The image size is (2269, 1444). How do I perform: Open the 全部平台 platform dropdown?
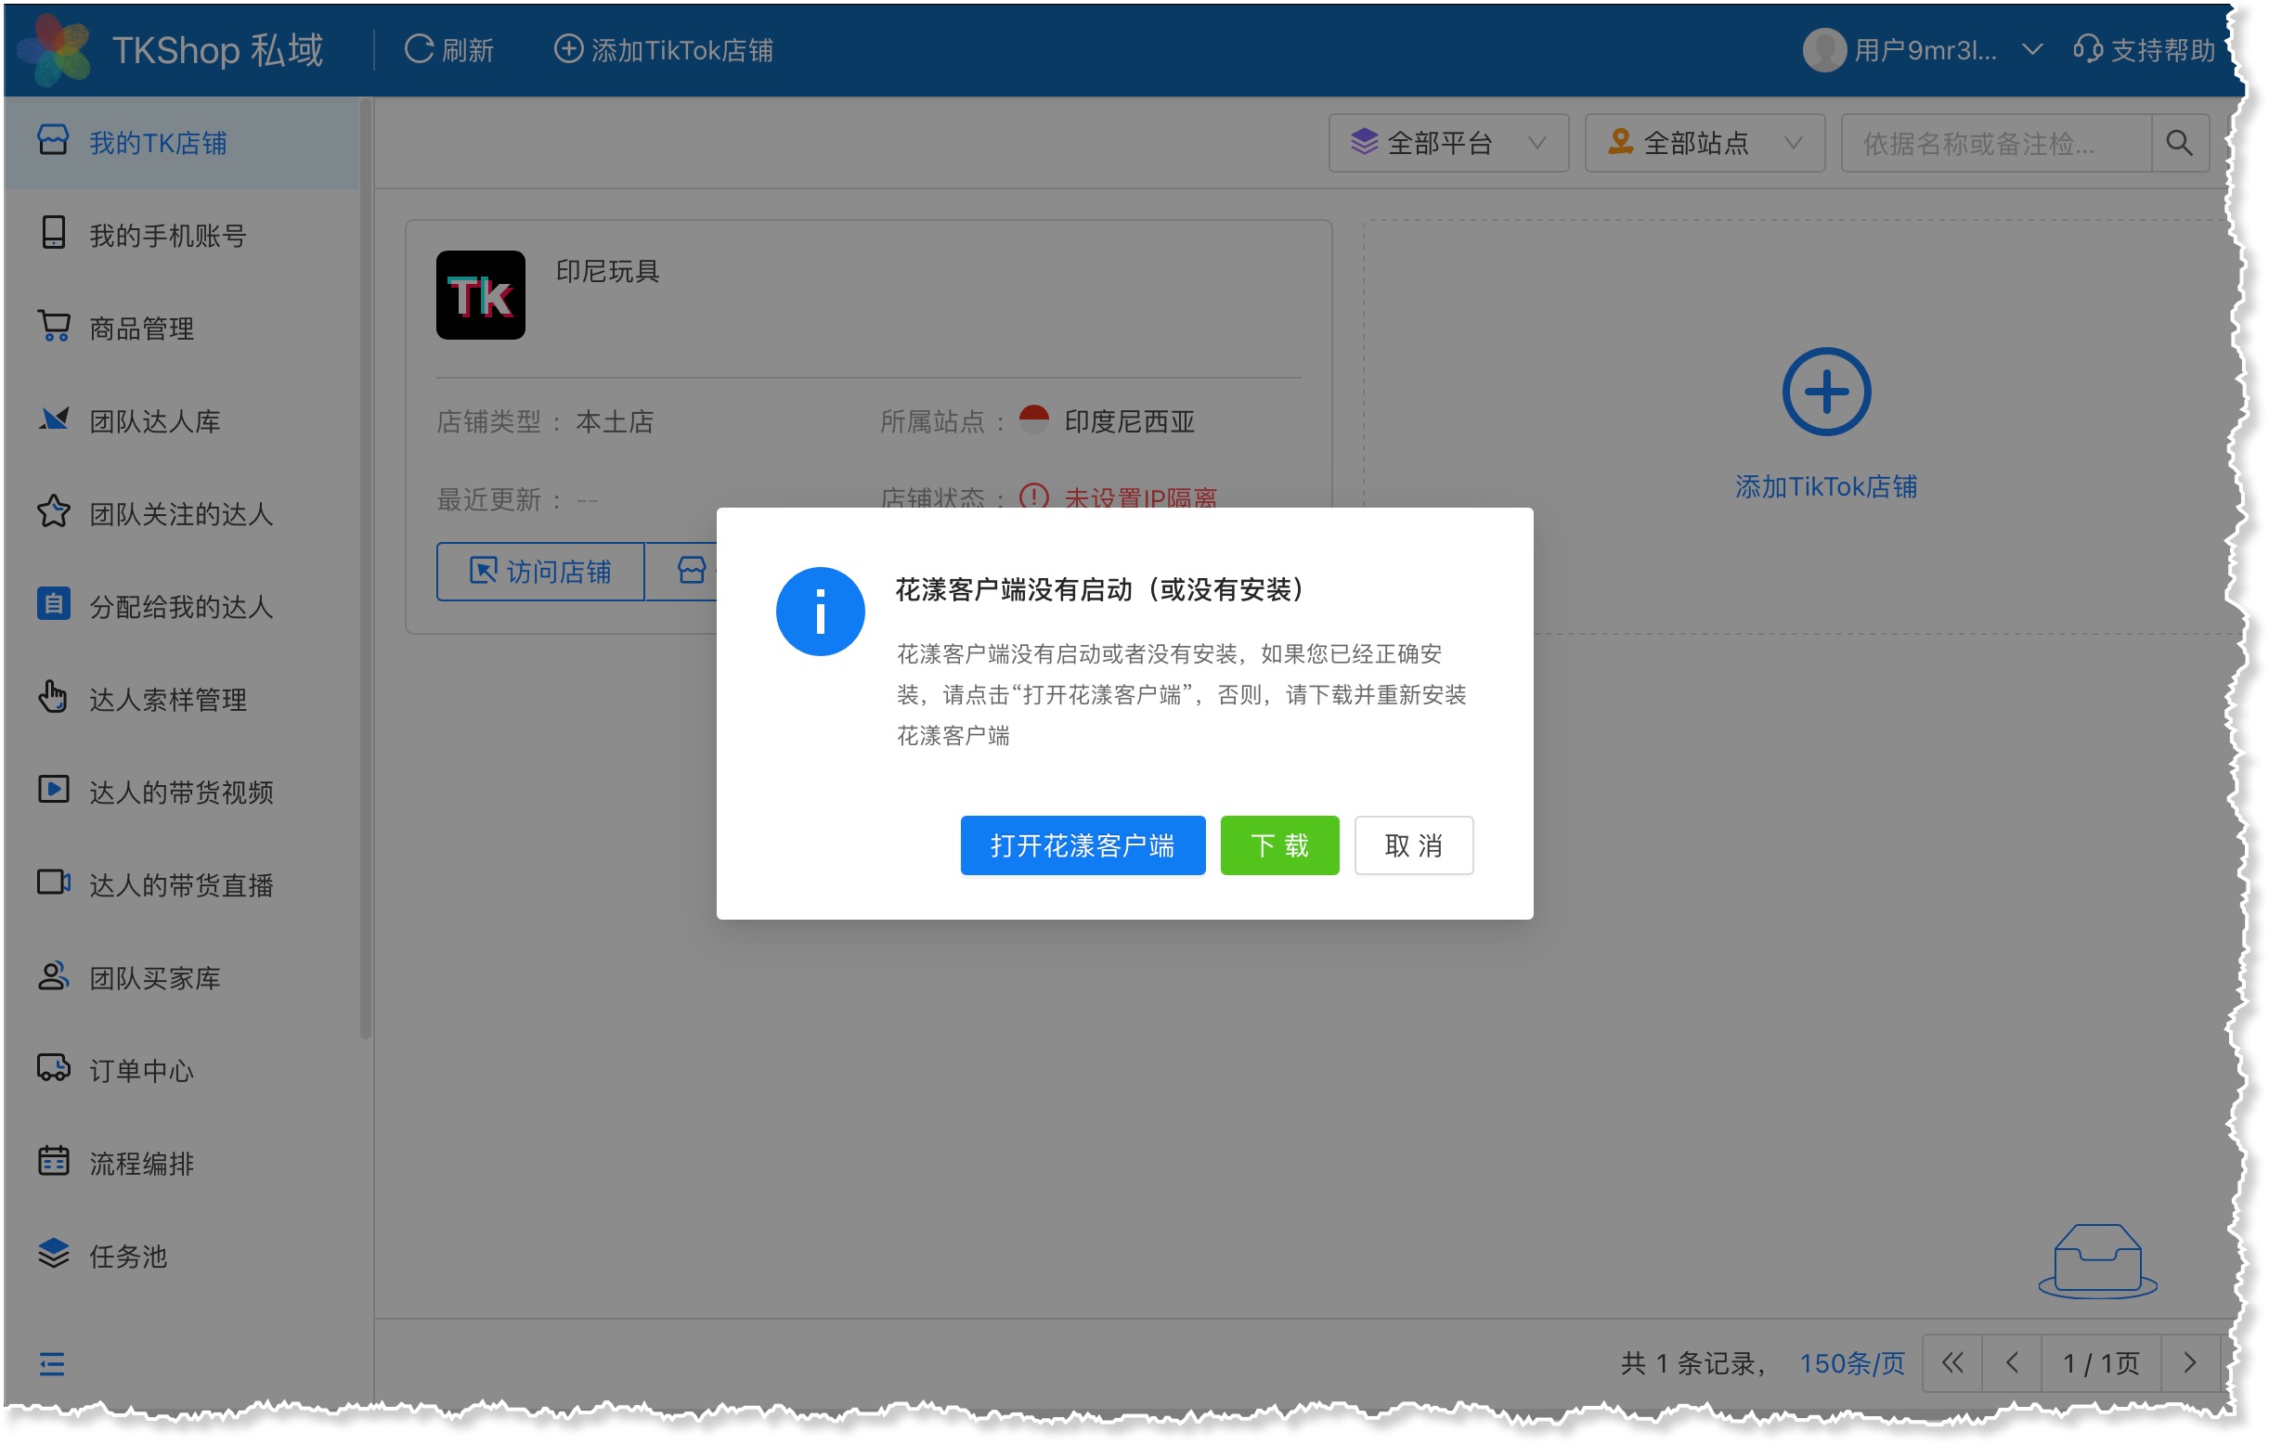(1448, 143)
